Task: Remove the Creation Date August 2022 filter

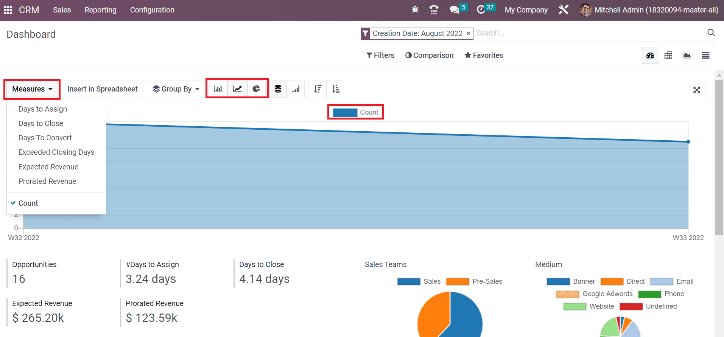Action: pos(468,33)
